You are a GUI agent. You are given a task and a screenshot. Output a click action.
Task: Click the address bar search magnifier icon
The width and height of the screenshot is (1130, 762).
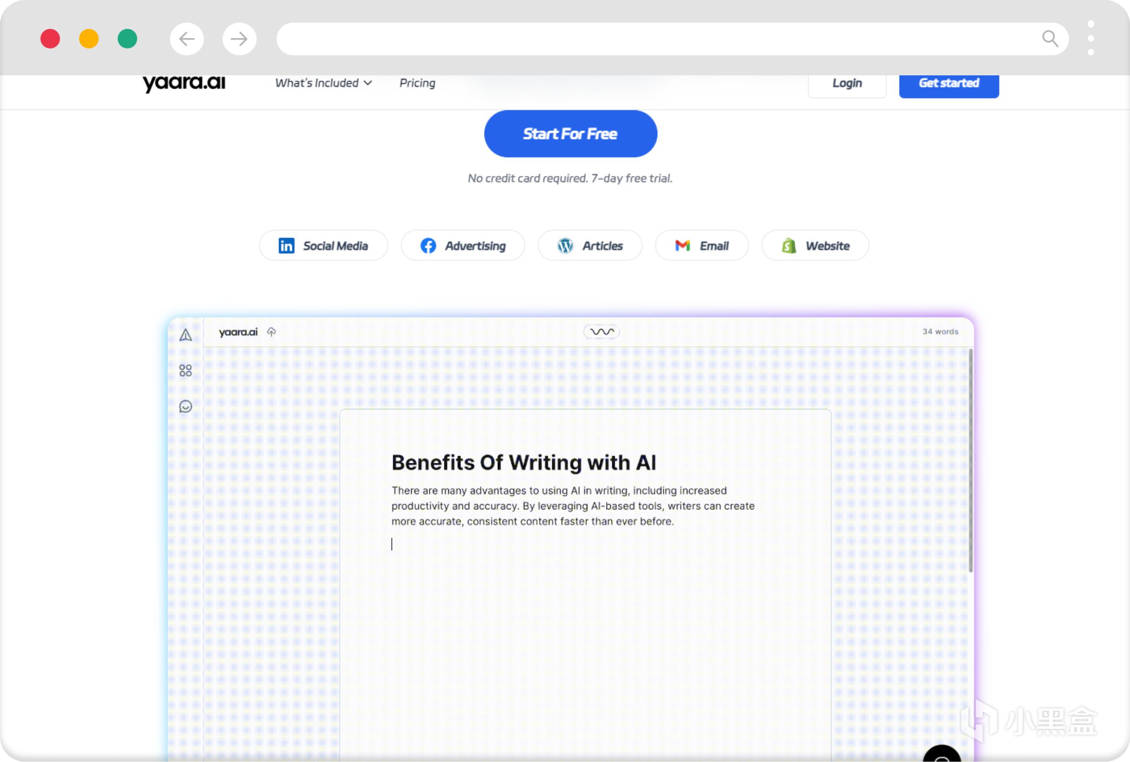point(1050,39)
